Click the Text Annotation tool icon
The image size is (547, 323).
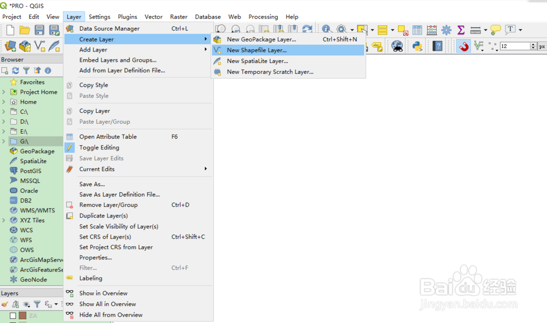tap(510, 30)
